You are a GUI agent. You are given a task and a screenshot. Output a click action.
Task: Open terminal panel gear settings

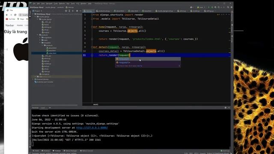pyautogui.click(x=226, y=108)
